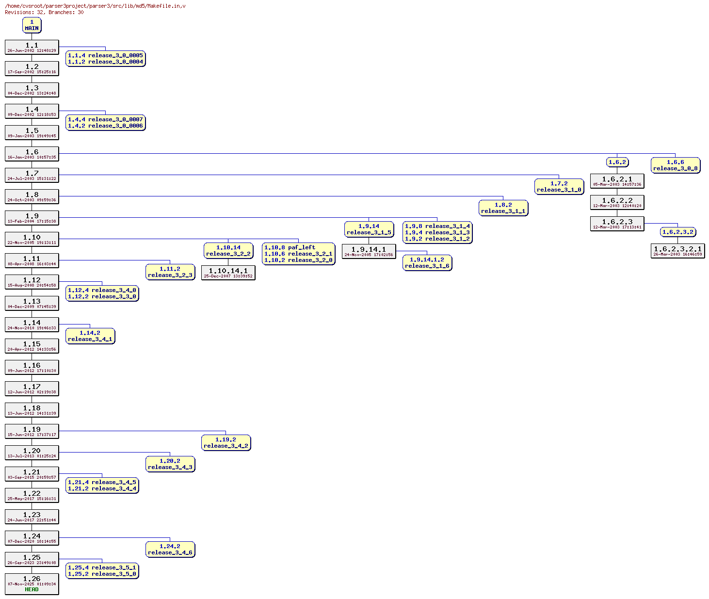This screenshot has width=709, height=599.
Task: Click revision 1.14 node
Action: coord(32,324)
